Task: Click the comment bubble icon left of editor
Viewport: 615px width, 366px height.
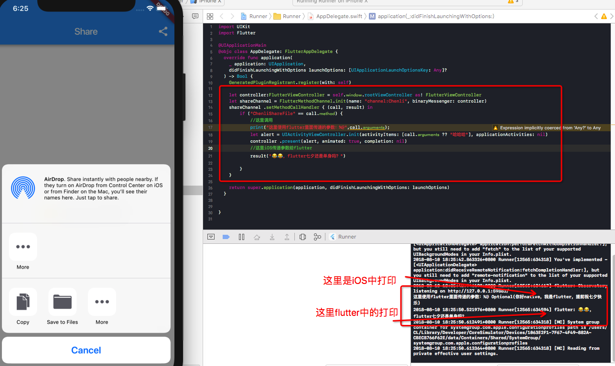Action: click(x=195, y=16)
